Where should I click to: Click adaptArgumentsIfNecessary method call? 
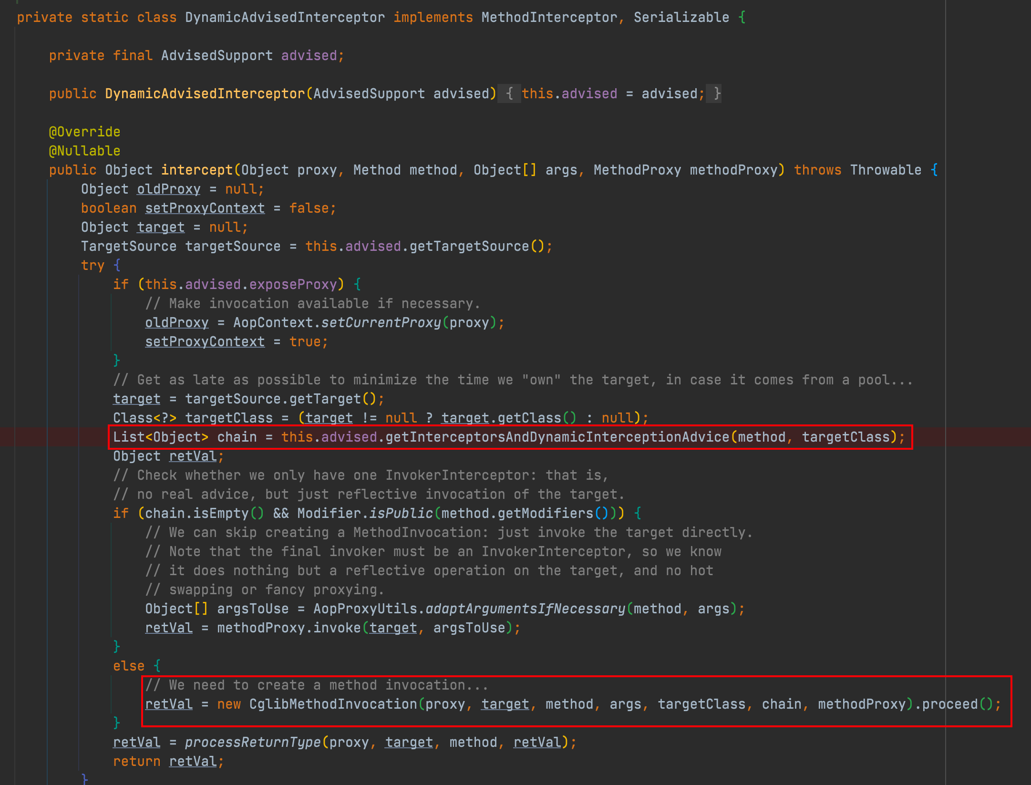coord(525,609)
